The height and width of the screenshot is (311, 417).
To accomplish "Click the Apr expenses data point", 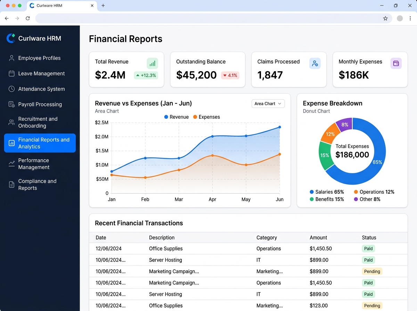I will point(212,155).
